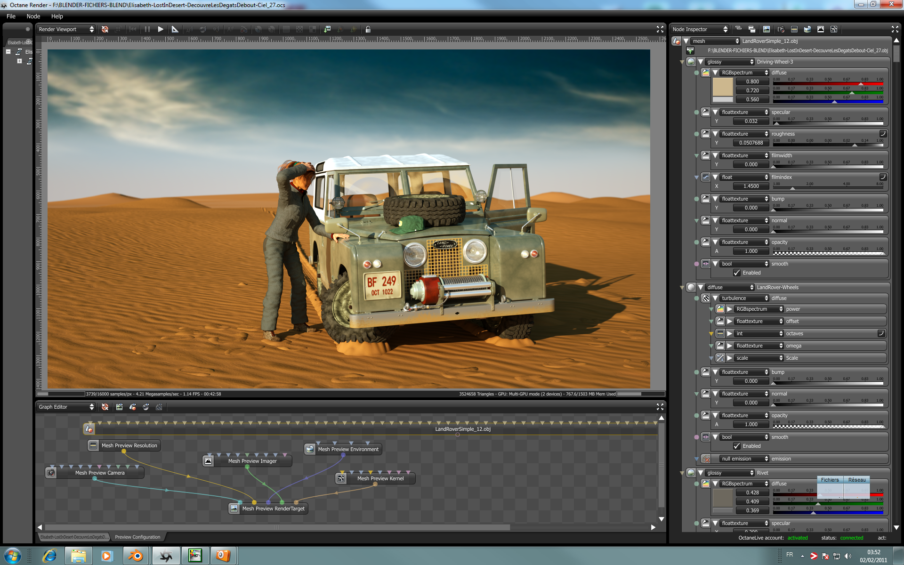Click the environment icon in Node Inspector toolbar
Screen dimensions: 904x565
click(x=807, y=29)
